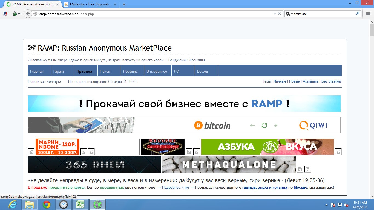Click the RAMP eye logo in the page title
The width and height of the screenshot is (374, 210).
pos(32,48)
